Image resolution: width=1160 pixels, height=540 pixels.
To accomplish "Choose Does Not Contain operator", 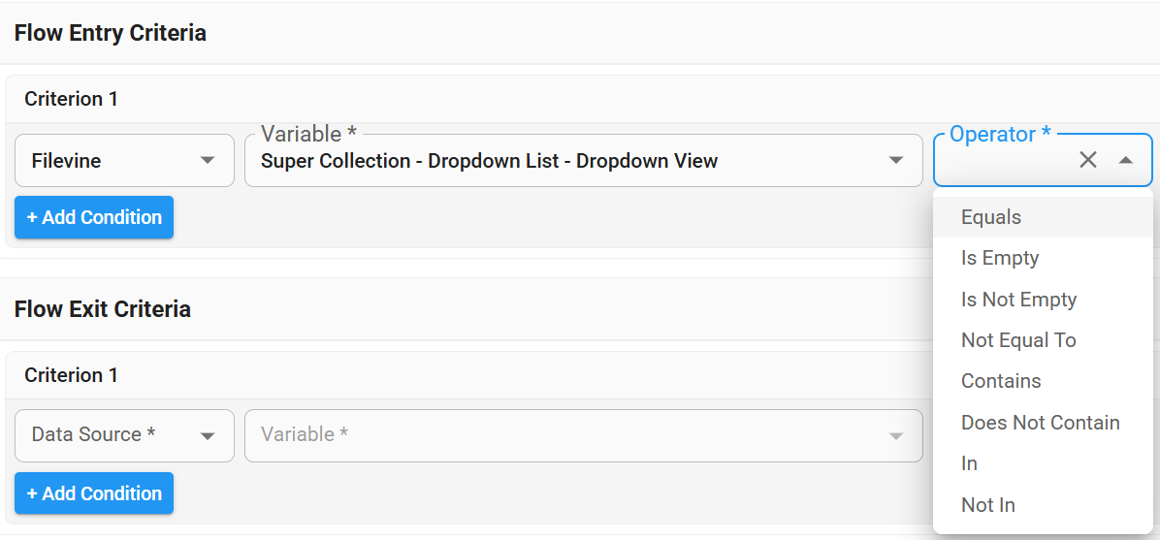I will point(1040,423).
